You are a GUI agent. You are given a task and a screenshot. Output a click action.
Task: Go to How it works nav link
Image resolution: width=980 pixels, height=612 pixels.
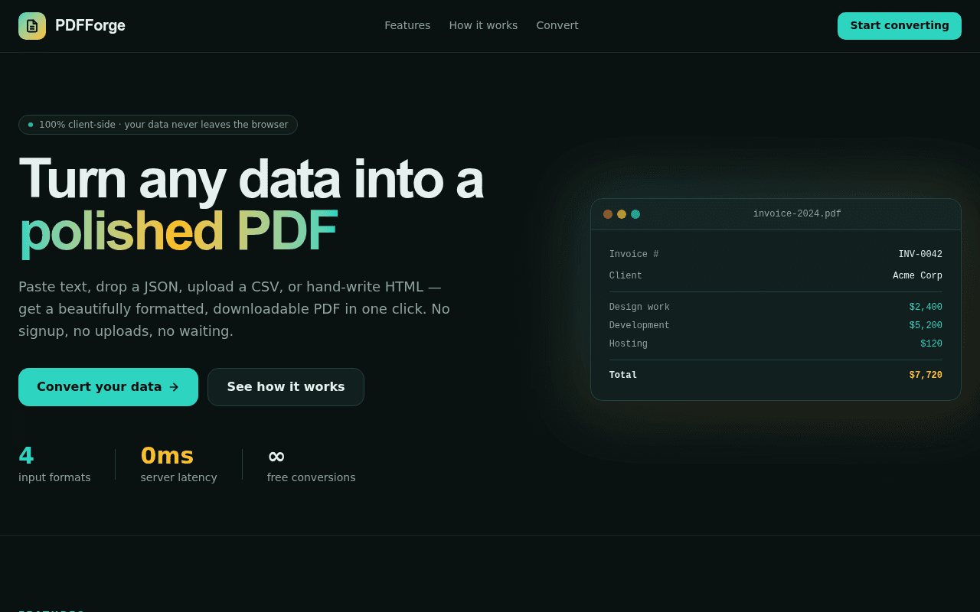(x=483, y=25)
